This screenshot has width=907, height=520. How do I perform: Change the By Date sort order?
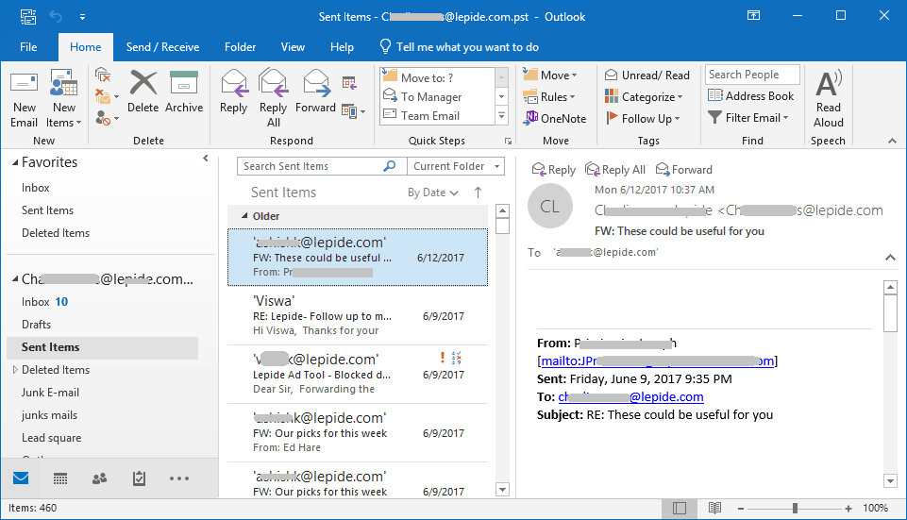(x=432, y=193)
